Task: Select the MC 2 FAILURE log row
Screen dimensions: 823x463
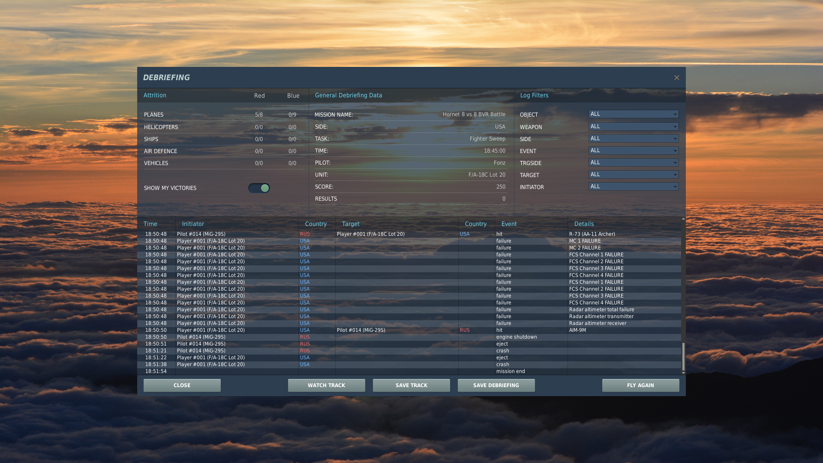Action: 409,248
